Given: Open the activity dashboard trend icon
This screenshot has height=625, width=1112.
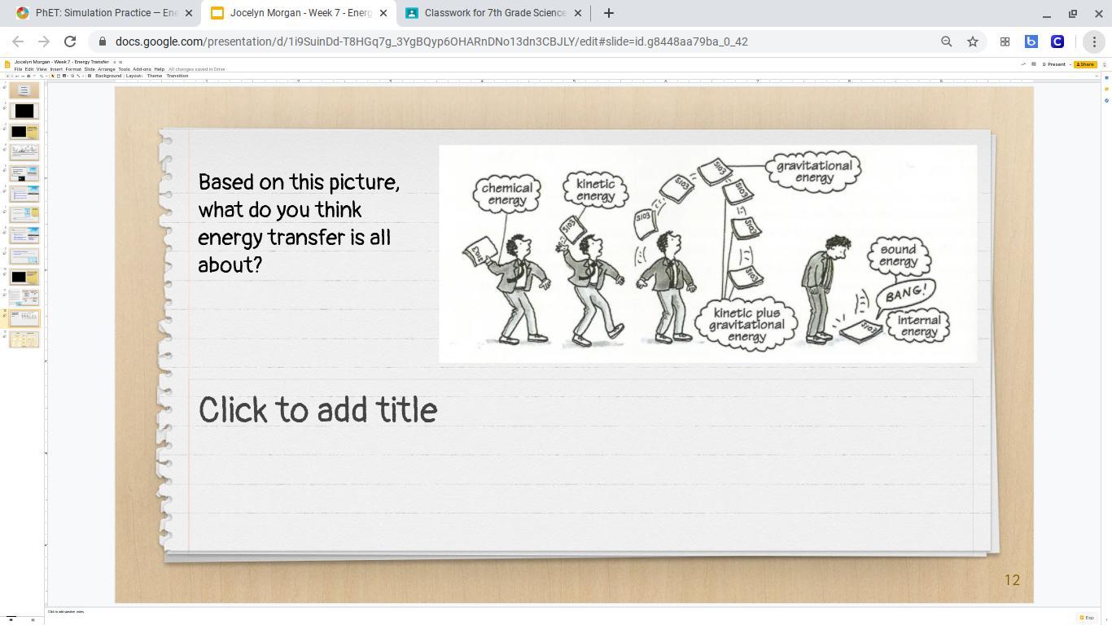Looking at the screenshot, I should point(1023,64).
